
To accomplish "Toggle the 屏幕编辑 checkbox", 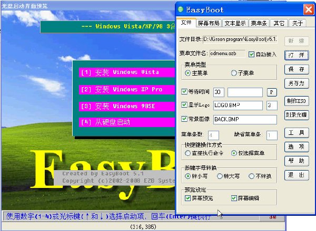I will tap(234, 198).
